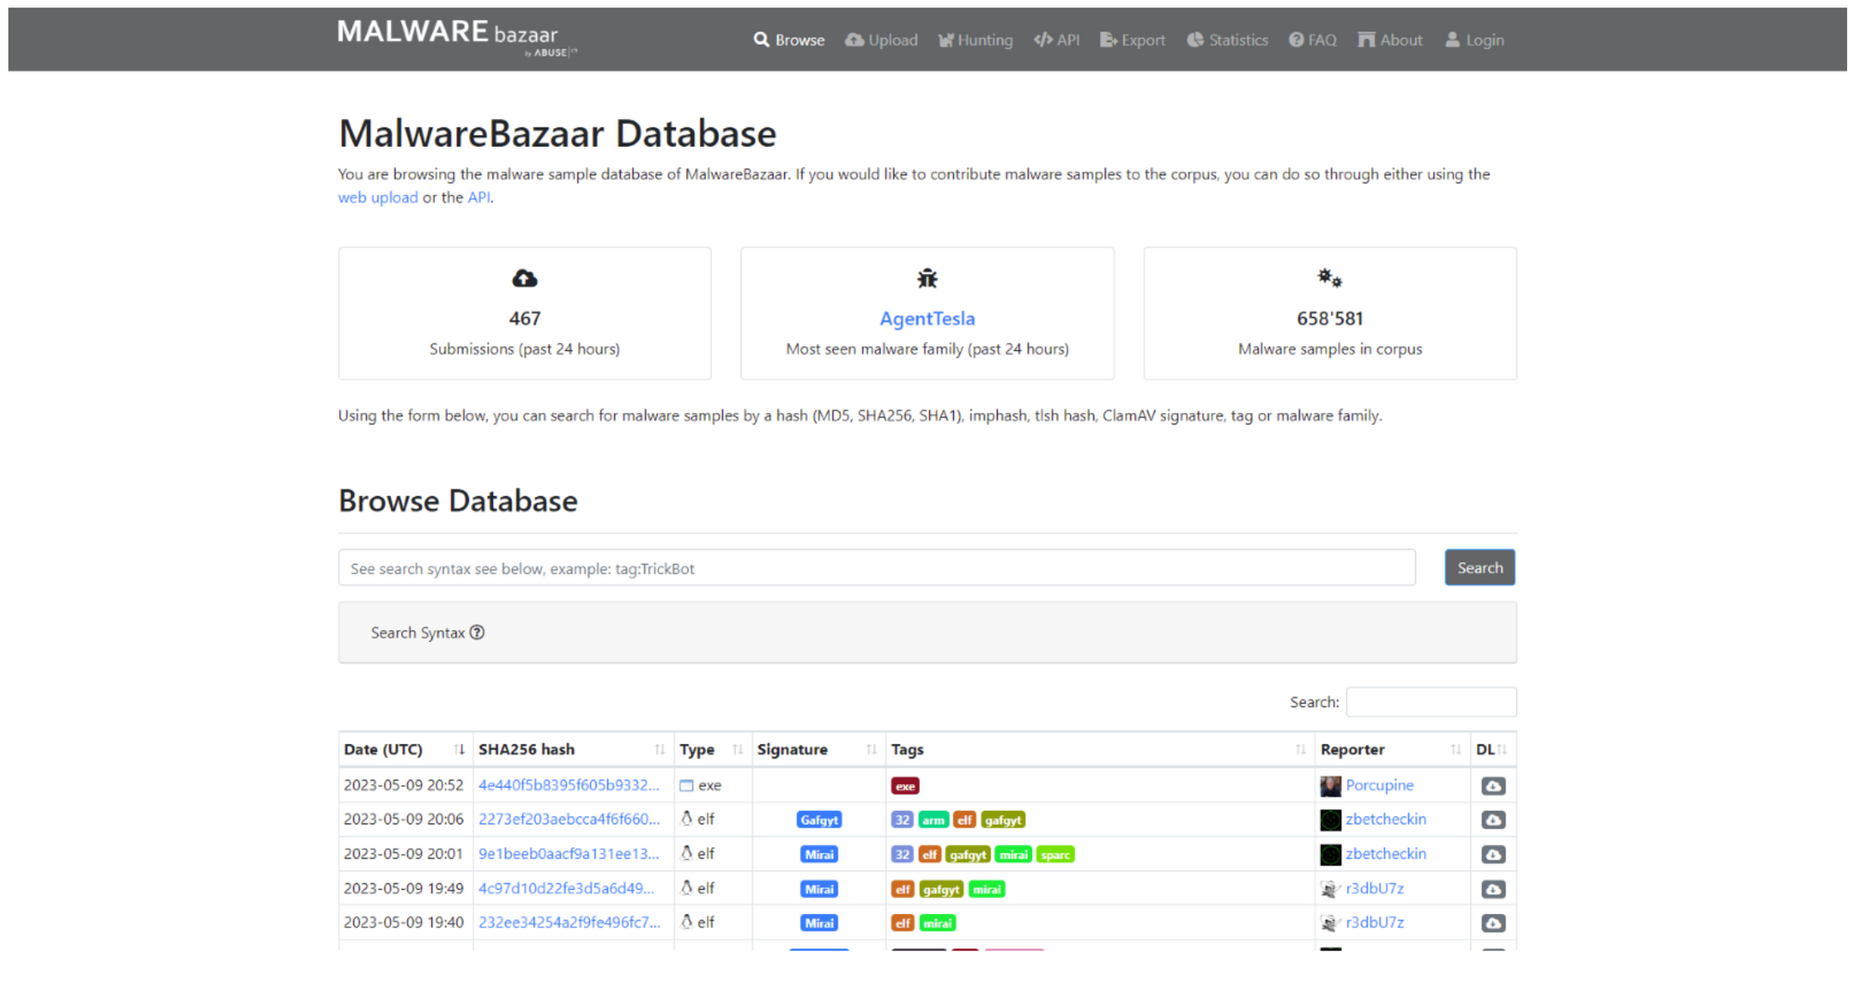Download sample from 19:49 row

(x=1493, y=889)
